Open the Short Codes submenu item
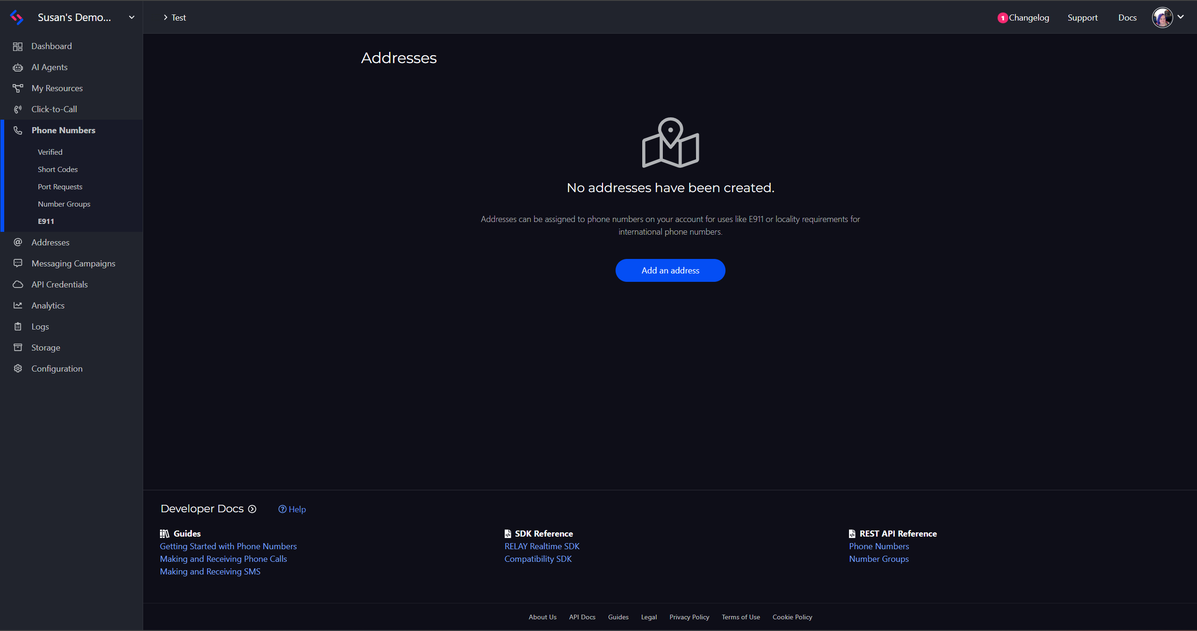The height and width of the screenshot is (631, 1197). [58, 169]
